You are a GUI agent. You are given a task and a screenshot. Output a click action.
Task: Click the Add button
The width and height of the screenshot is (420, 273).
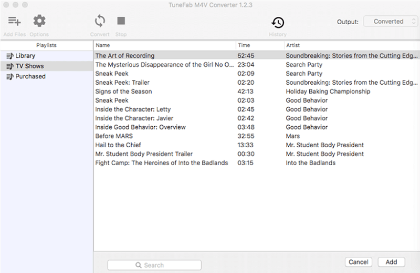click(391, 262)
